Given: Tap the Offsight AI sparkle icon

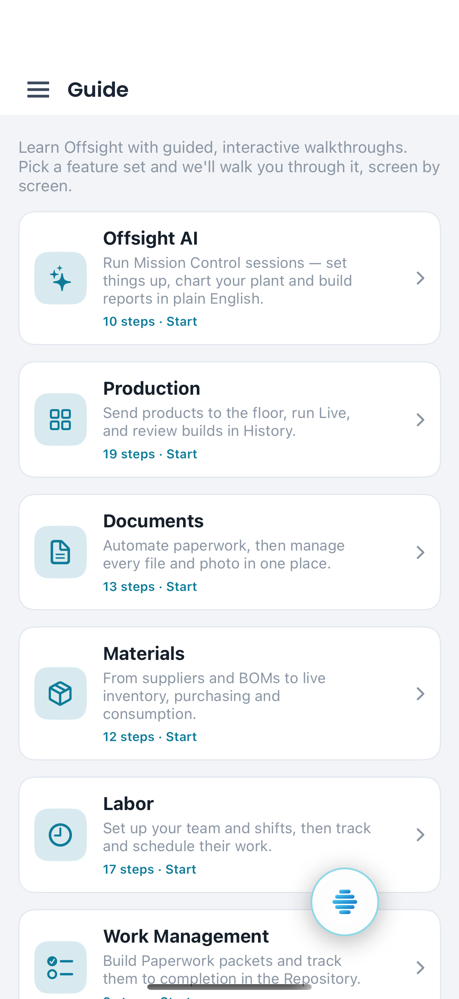Looking at the screenshot, I should 61,278.
